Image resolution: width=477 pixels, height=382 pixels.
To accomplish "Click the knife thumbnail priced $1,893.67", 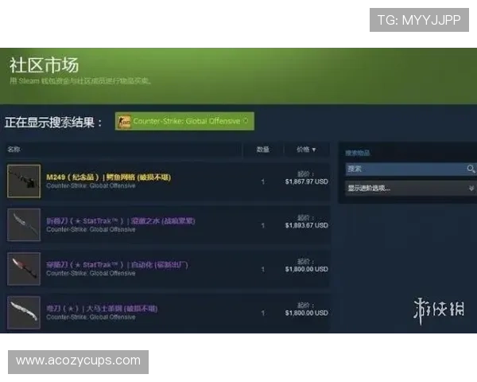I will [24, 224].
